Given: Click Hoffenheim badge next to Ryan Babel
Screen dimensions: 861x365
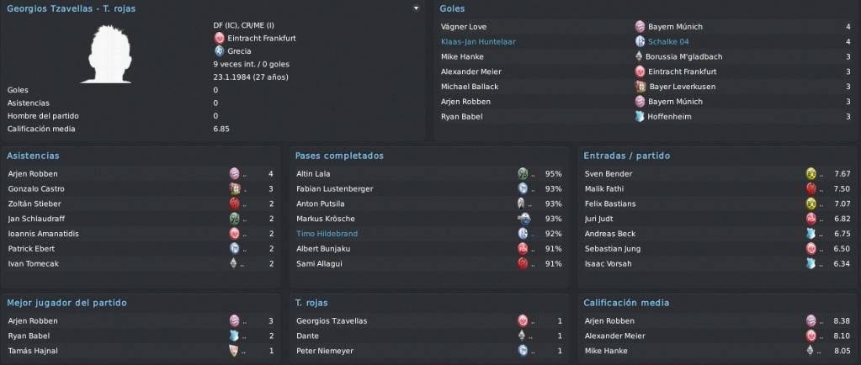Looking at the screenshot, I should (x=640, y=116).
